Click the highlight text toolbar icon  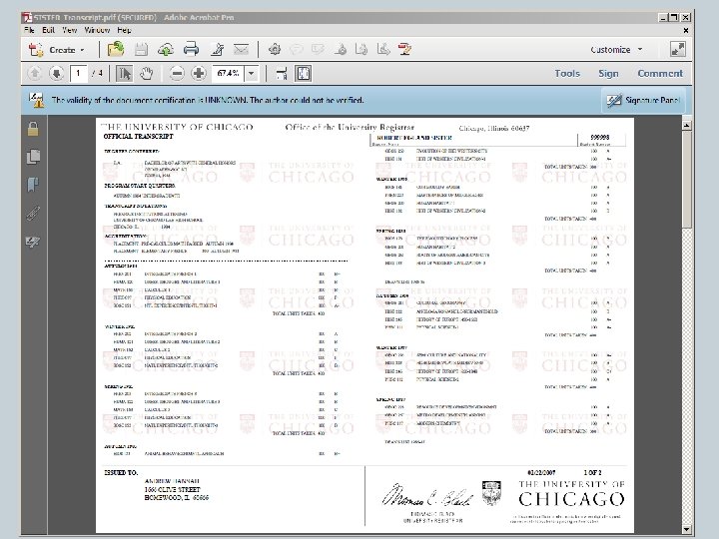[318, 49]
